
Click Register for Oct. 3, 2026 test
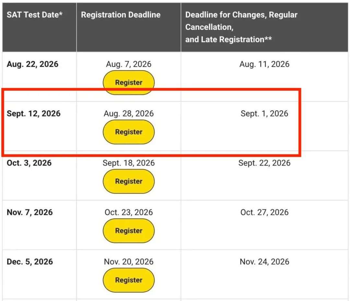point(129,181)
